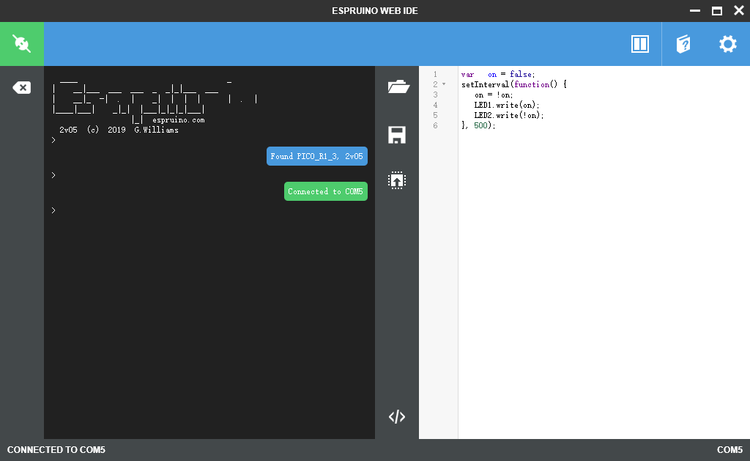The width and height of the screenshot is (750, 461).
Task: Click the 'ESPRUINO WEB IDE' title text
Action: 375,10
